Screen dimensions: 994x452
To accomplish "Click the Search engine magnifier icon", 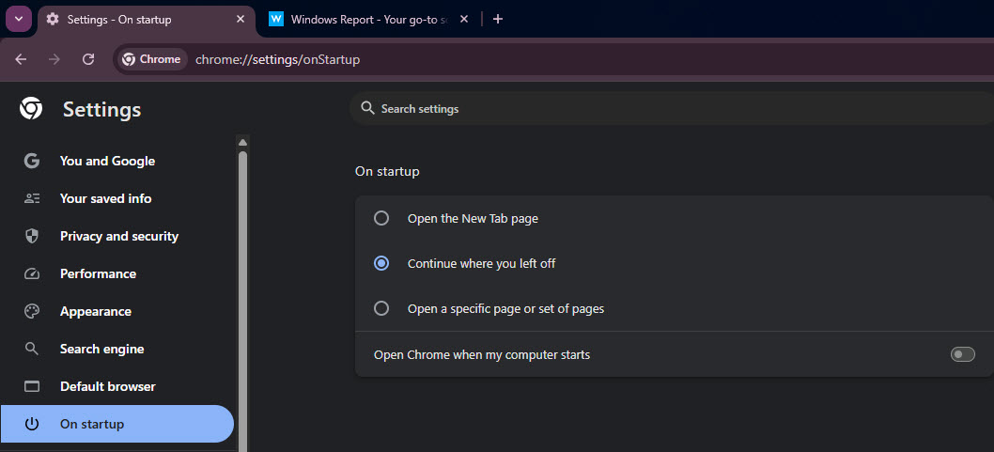I will pyautogui.click(x=32, y=349).
